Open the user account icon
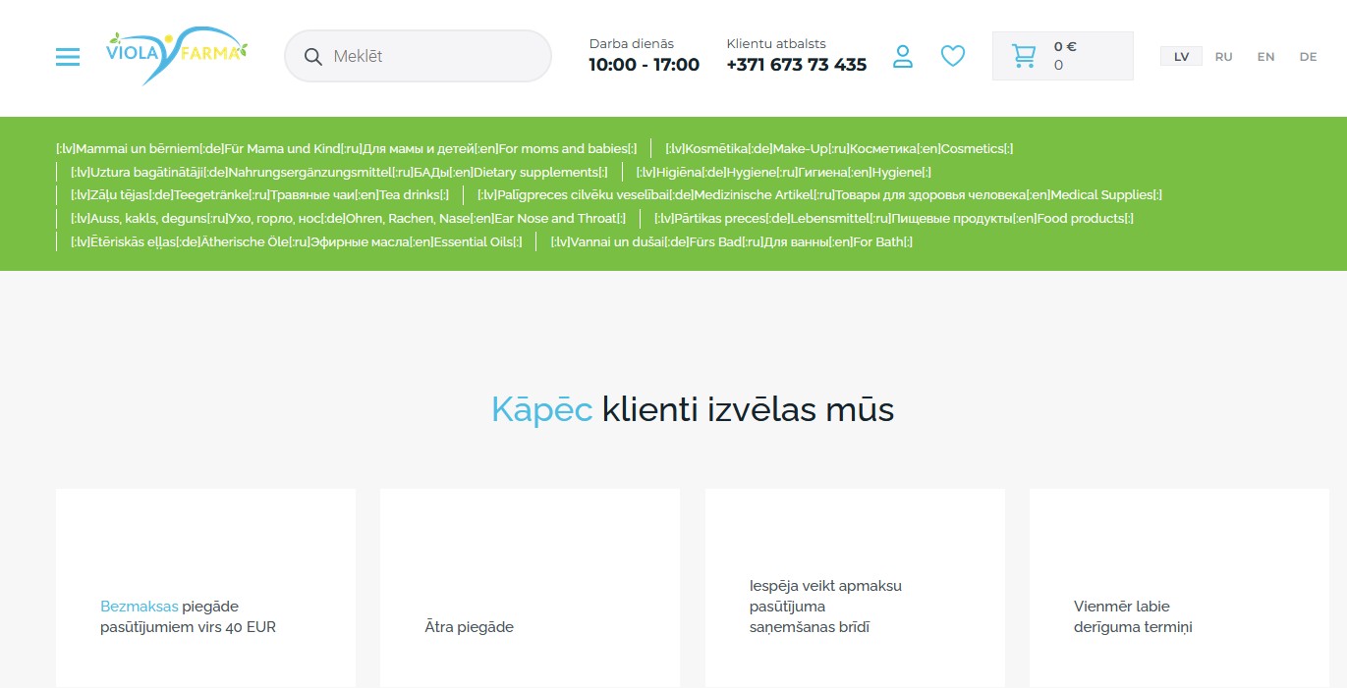1347x688 pixels. (903, 57)
